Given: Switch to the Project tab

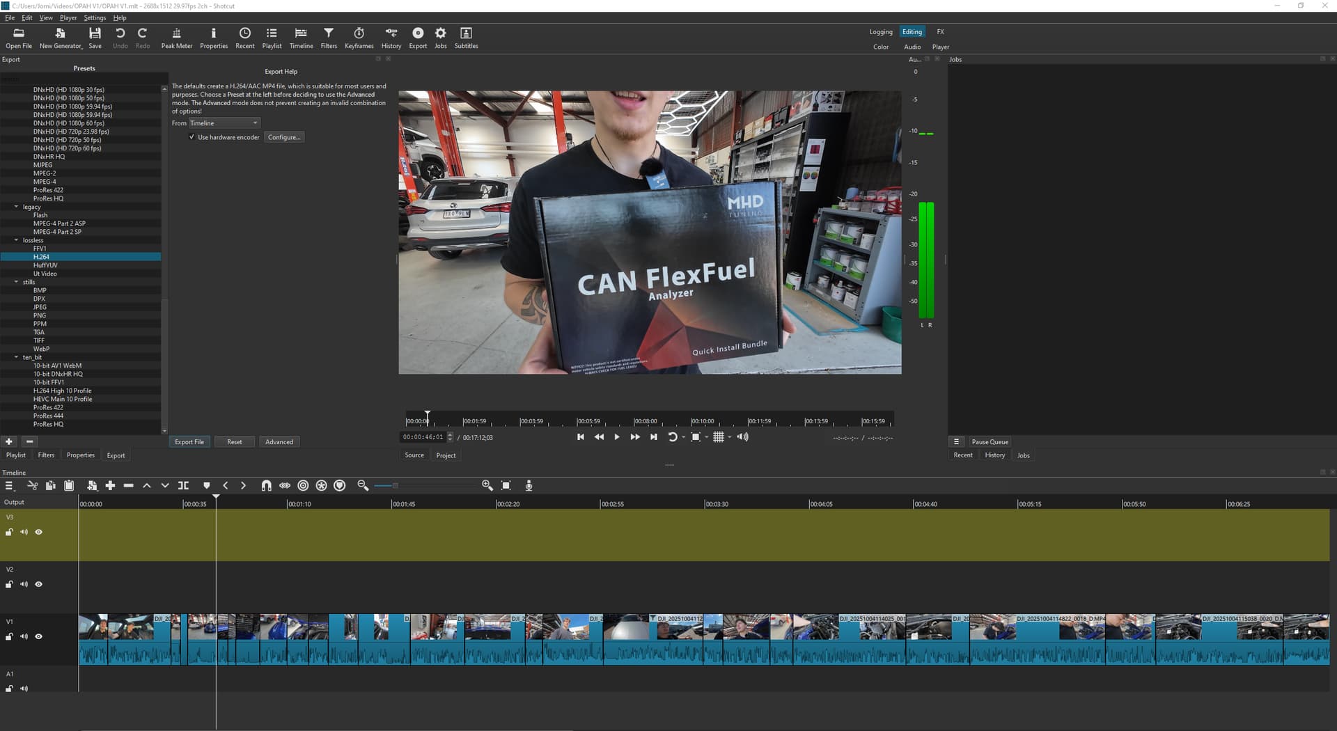Looking at the screenshot, I should tap(446, 456).
